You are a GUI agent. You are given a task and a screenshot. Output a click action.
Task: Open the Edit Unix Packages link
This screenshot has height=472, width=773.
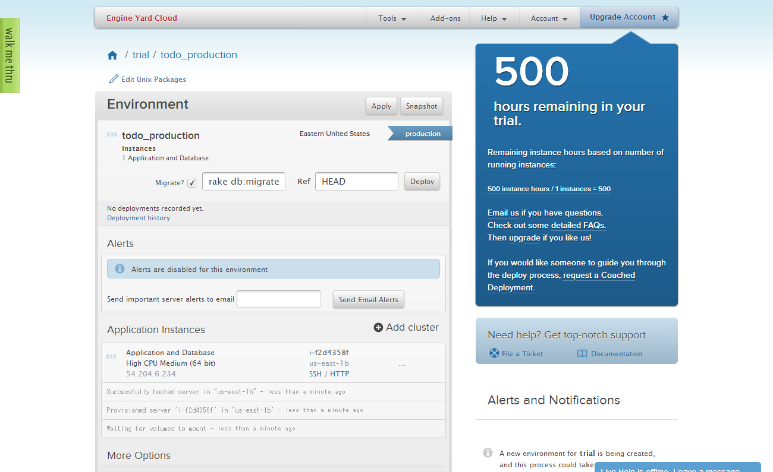click(153, 79)
